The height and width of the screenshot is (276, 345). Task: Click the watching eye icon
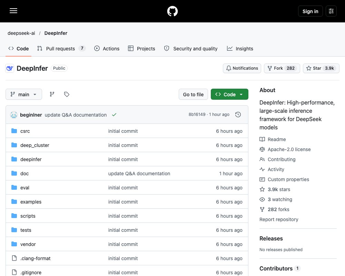pyautogui.click(x=262, y=199)
